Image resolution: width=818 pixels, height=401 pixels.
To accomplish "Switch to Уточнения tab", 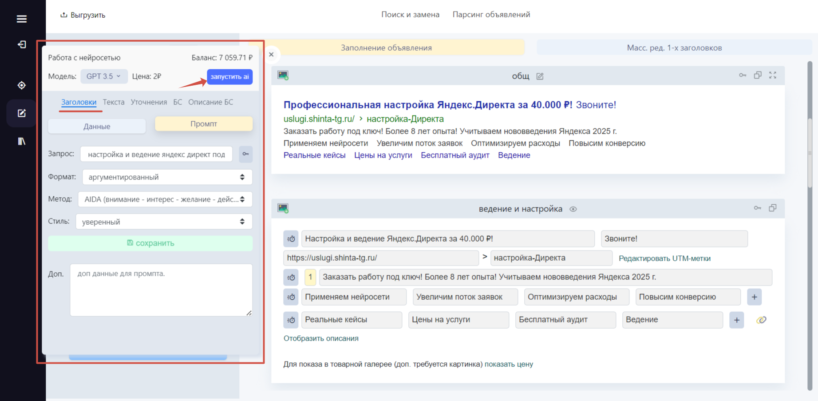I will click(x=149, y=102).
